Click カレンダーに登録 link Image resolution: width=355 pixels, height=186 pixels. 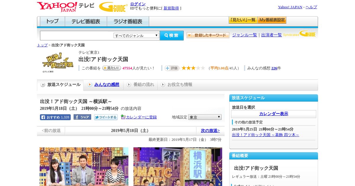141,117
